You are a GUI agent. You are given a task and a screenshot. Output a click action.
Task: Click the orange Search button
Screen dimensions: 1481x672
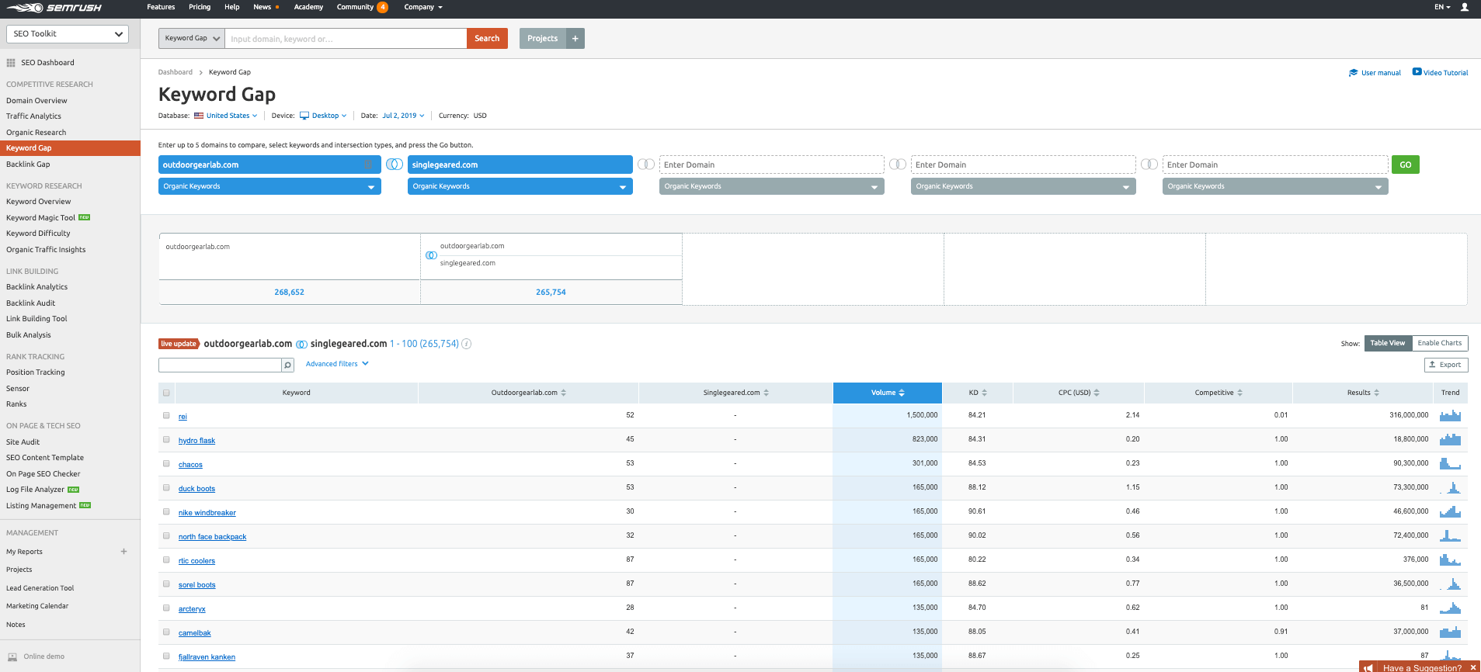[487, 38]
